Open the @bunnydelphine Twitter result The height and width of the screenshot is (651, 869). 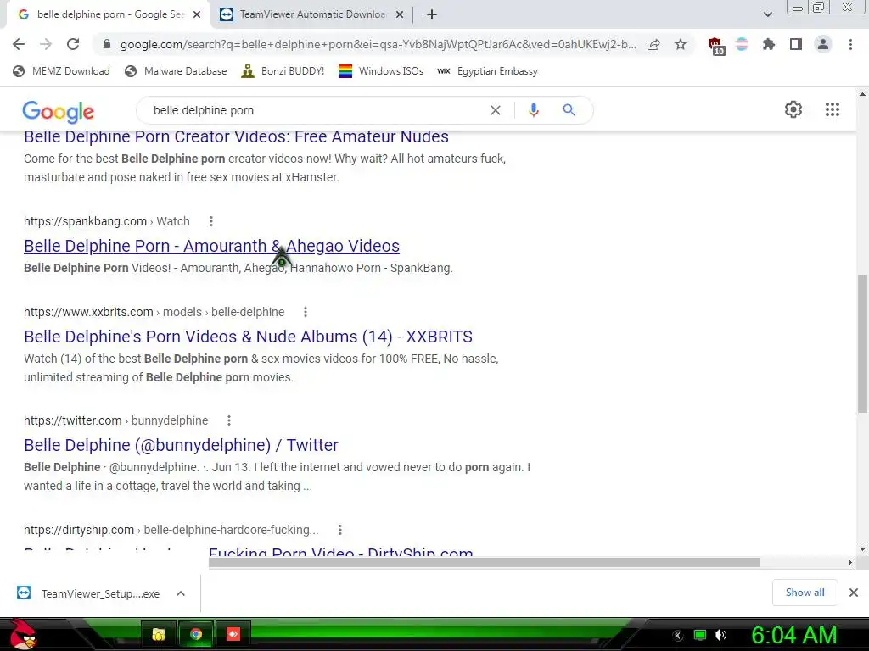click(182, 445)
